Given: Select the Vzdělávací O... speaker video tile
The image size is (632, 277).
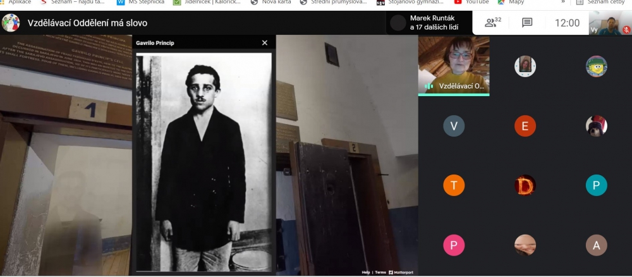Looking at the screenshot, I should coord(454,66).
